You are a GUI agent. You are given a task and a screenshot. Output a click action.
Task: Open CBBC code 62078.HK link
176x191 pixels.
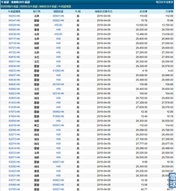pyautogui.click(x=14, y=125)
